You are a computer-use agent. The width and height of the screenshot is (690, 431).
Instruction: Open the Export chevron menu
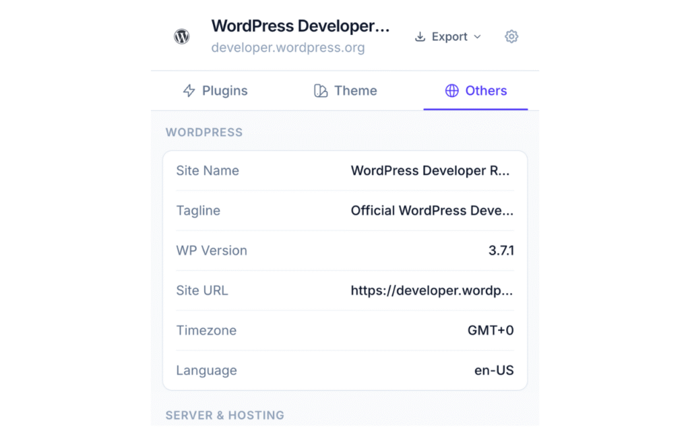pos(478,37)
